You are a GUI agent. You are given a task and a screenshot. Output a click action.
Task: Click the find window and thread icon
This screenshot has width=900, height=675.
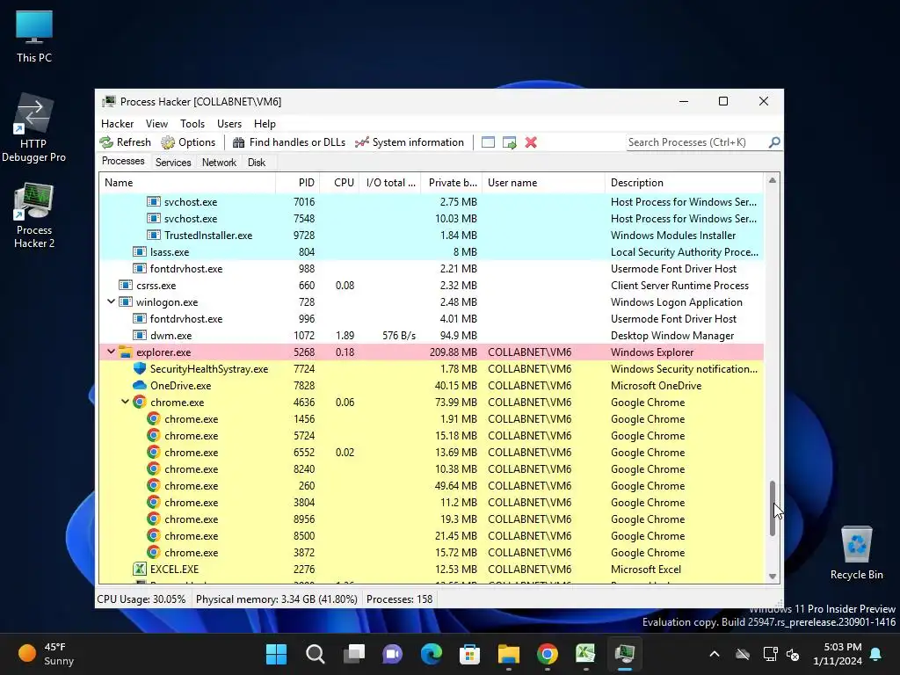pyautogui.click(x=509, y=142)
